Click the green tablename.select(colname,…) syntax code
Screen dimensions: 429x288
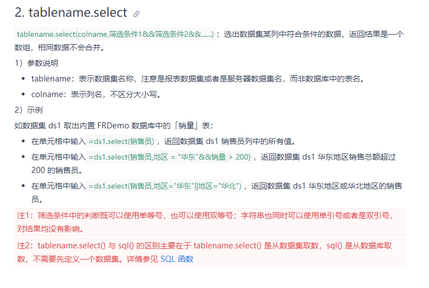(x=115, y=34)
